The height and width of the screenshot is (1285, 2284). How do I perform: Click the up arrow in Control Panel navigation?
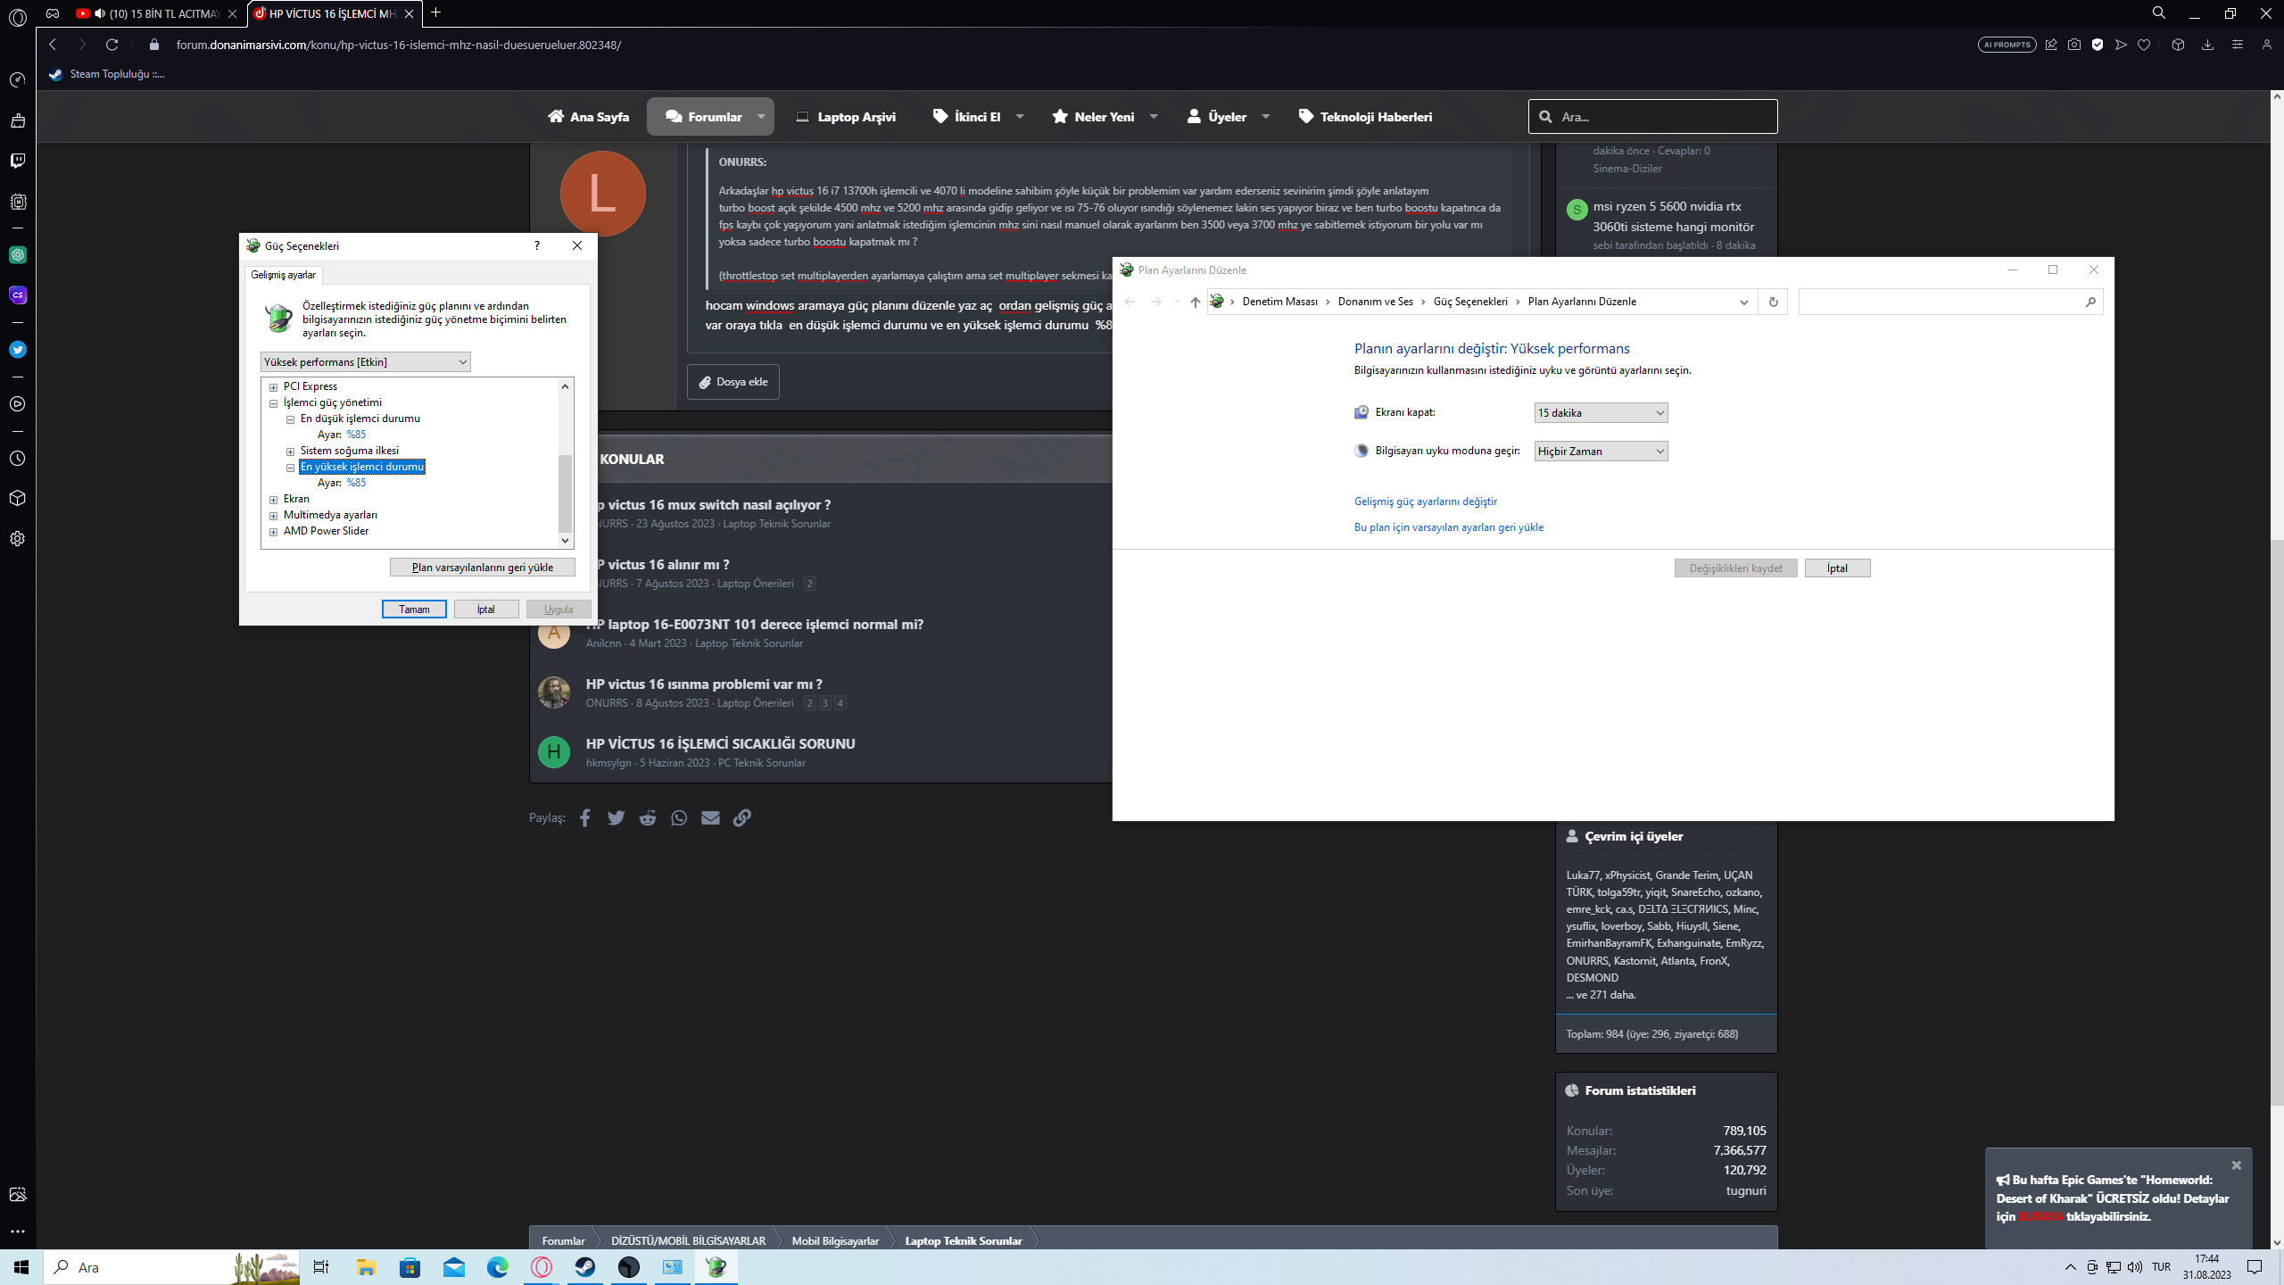pos(1195,302)
